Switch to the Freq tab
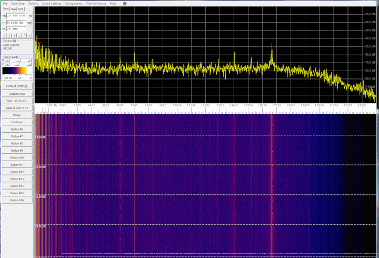Viewport: 379px width, 258px height. coord(6,9)
